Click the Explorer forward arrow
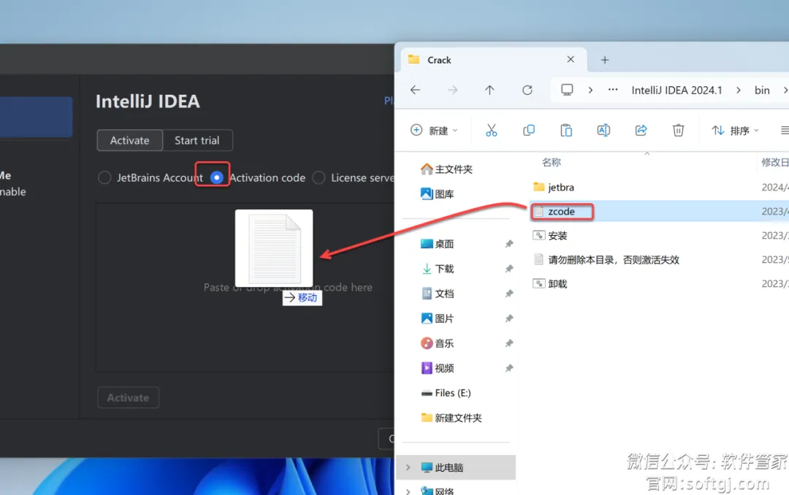 coord(452,90)
